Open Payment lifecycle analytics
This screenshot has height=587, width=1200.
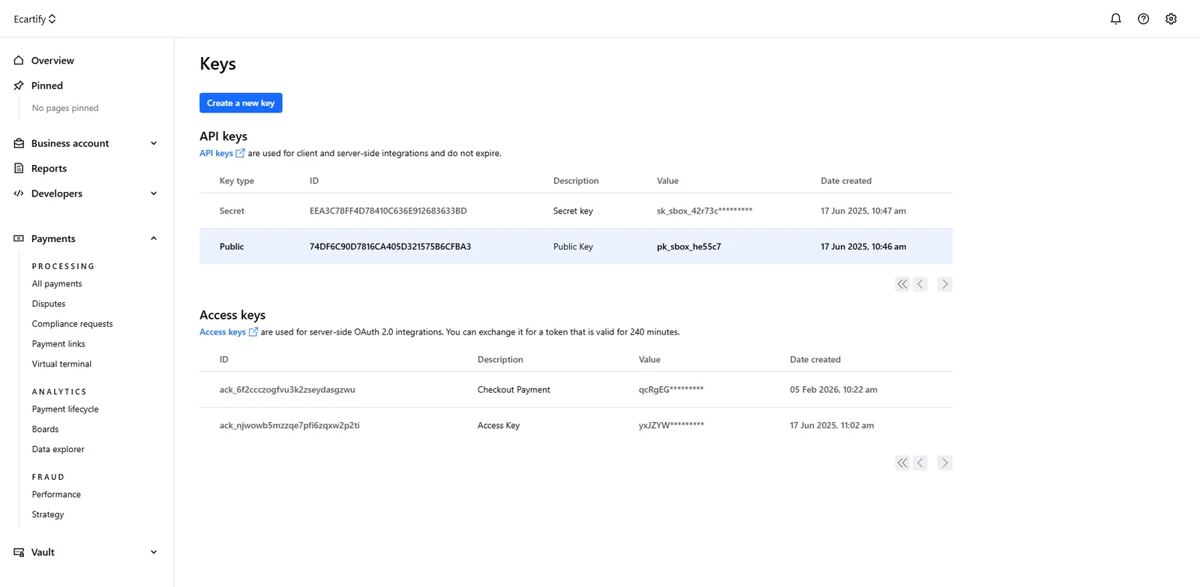pos(65,409)
